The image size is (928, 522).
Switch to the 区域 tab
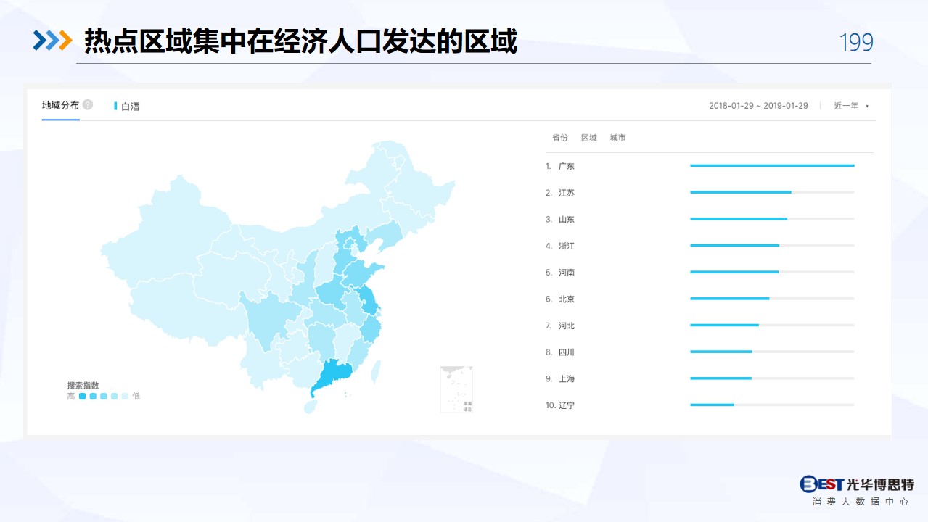pyautogui.click(x=588, y=138)
